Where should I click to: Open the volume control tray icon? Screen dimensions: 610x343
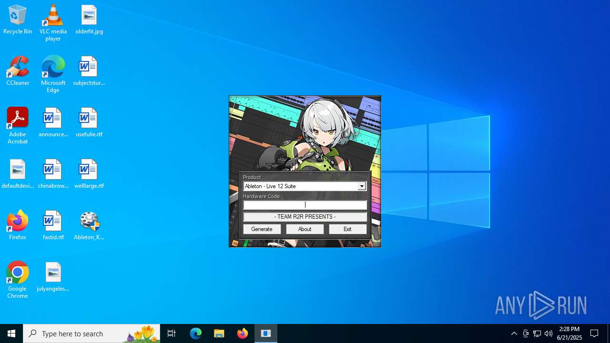click(549, 333)
